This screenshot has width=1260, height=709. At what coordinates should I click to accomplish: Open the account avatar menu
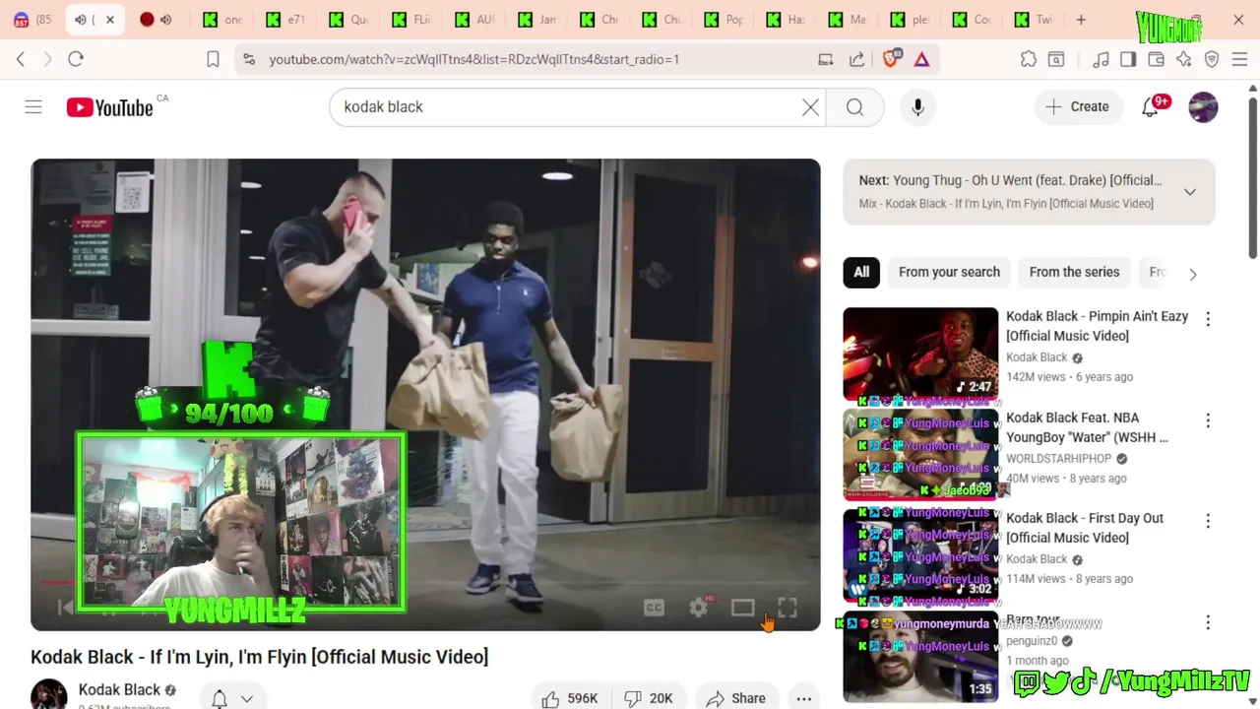tap(1203, 107)
